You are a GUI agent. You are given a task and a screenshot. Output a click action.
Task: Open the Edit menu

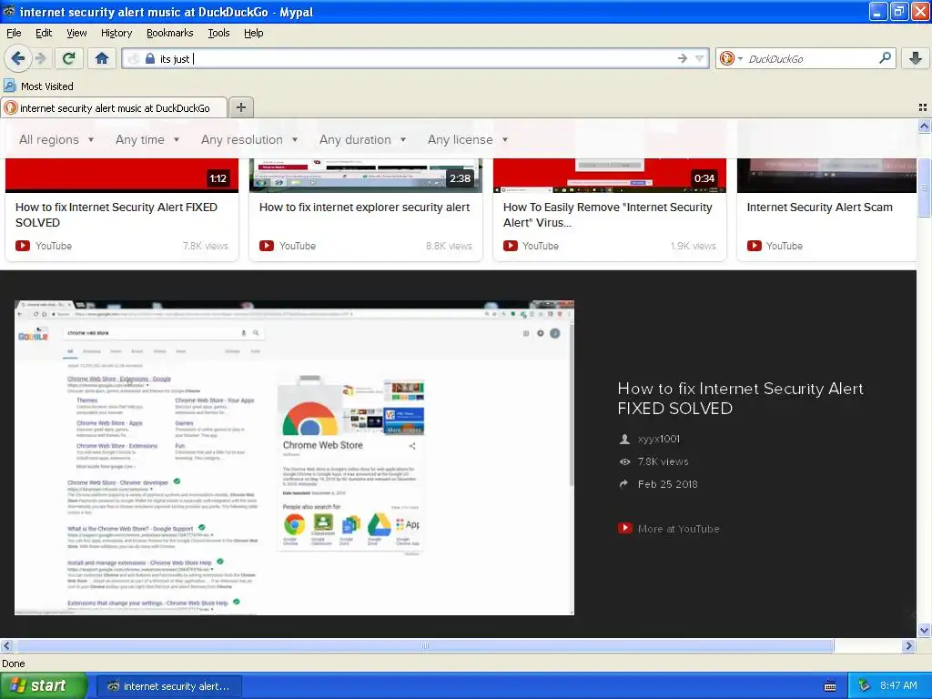click(44, 33)
